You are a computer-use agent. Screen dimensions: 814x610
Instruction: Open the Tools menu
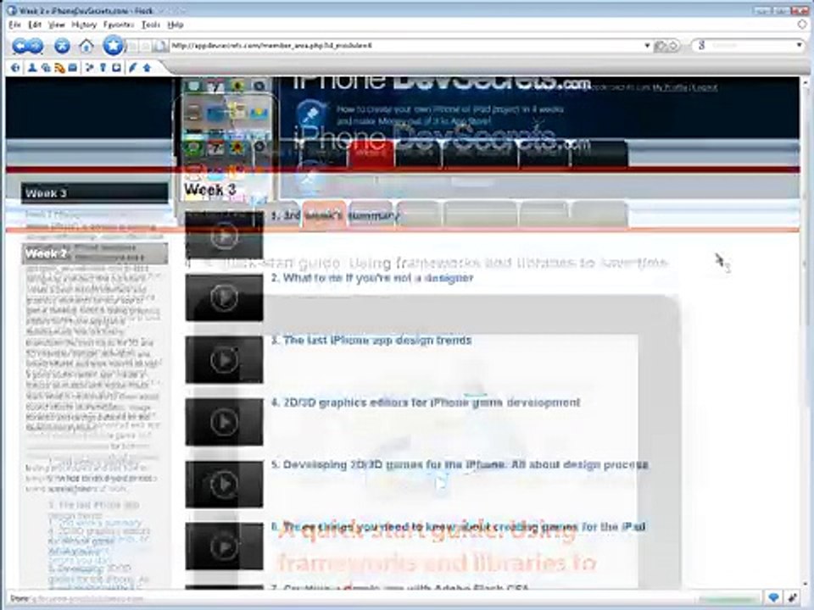[x=151, y=25]
